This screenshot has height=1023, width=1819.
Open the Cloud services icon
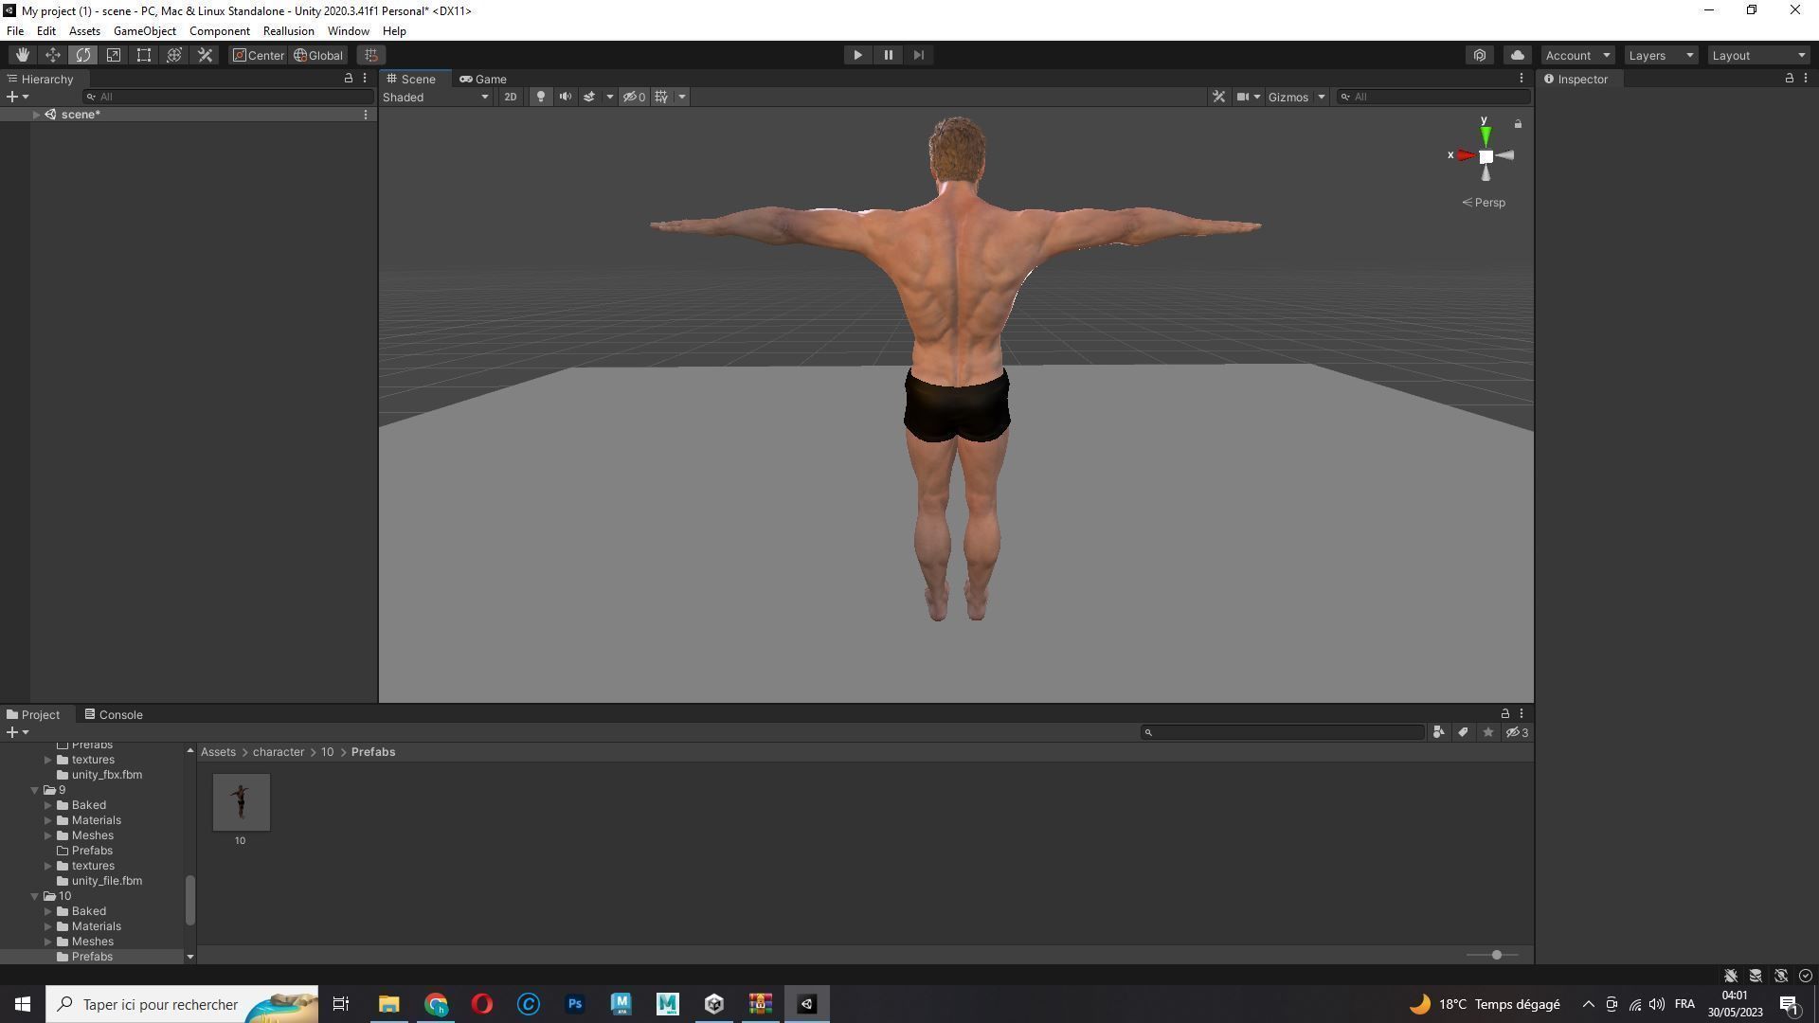click(x=1518, y=55)
